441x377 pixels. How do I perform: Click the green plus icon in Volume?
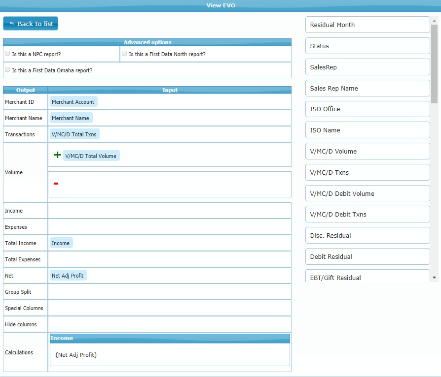point(57,155)
